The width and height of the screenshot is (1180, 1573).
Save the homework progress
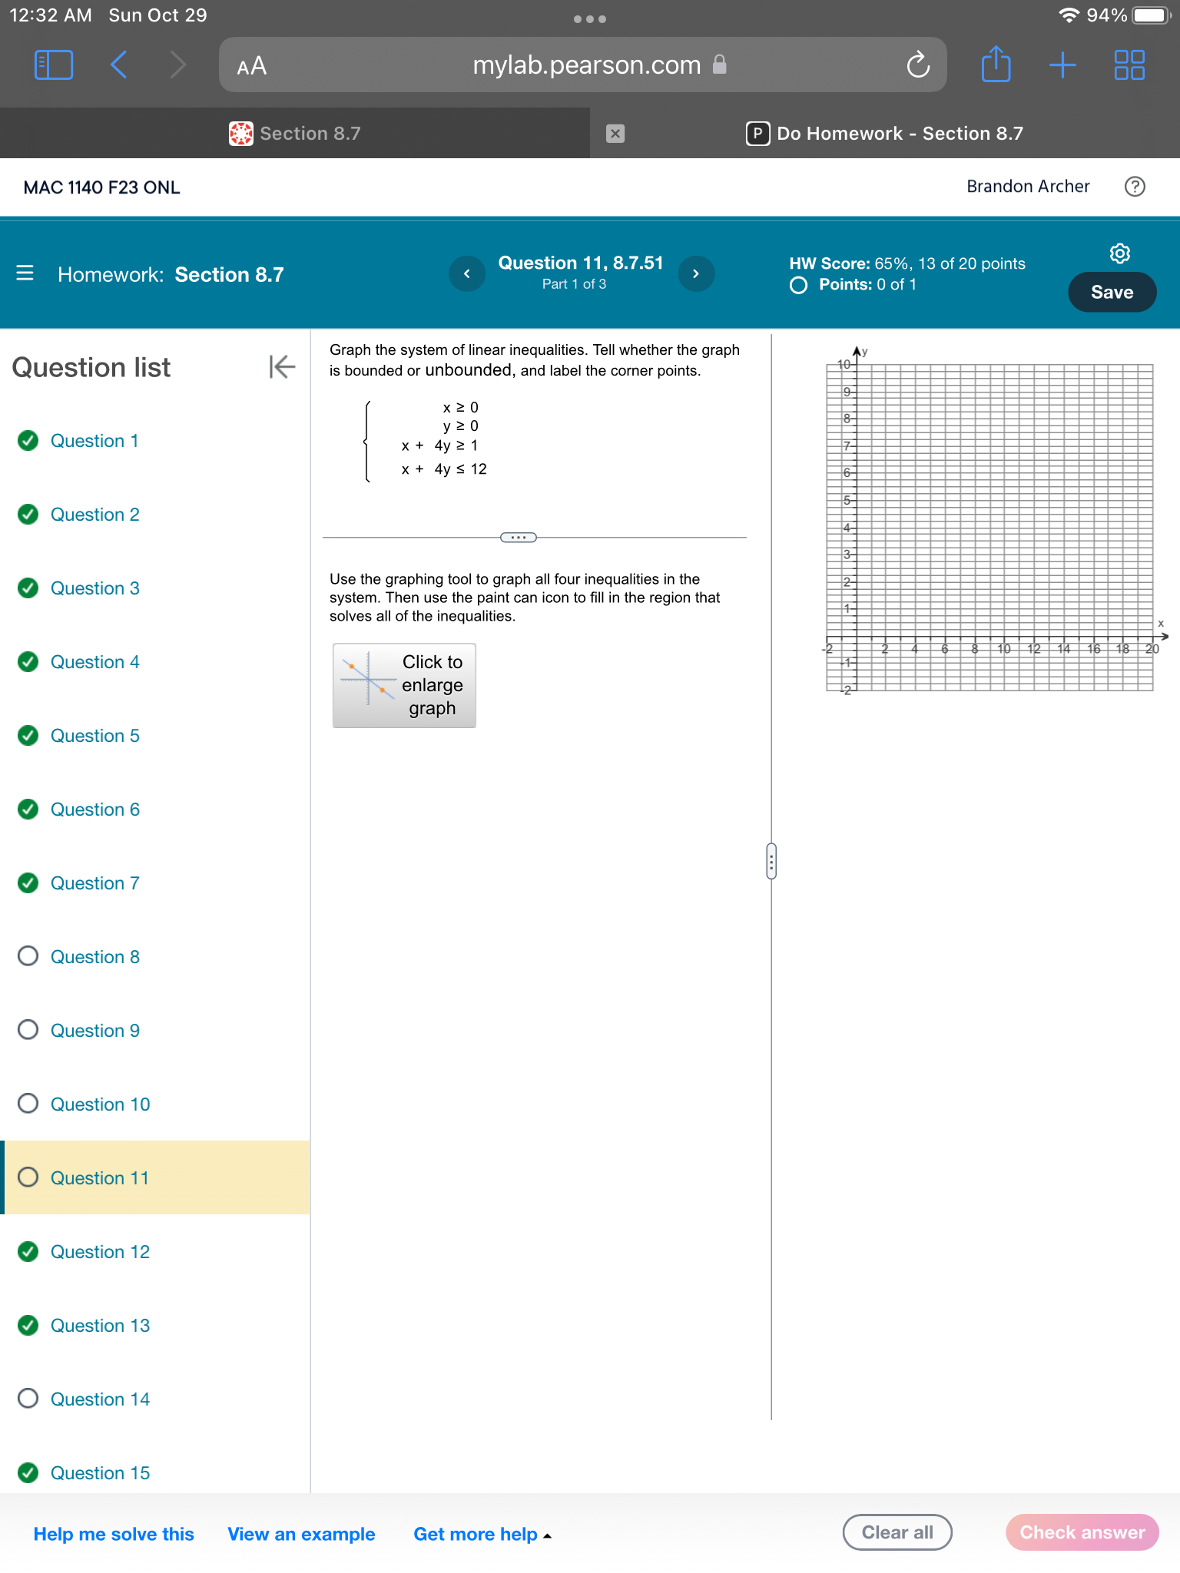pos(1112,292)
